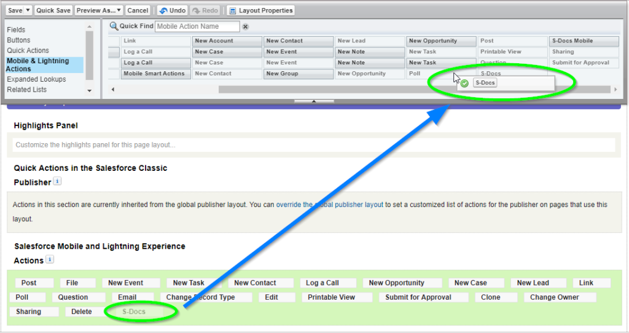
Task: Click the greyed Redo button
Action: coord(205,10)
